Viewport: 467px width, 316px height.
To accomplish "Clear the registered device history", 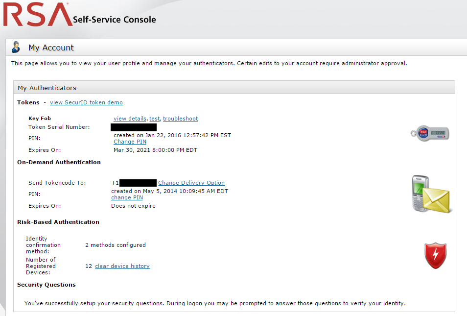I will (122, 266).
